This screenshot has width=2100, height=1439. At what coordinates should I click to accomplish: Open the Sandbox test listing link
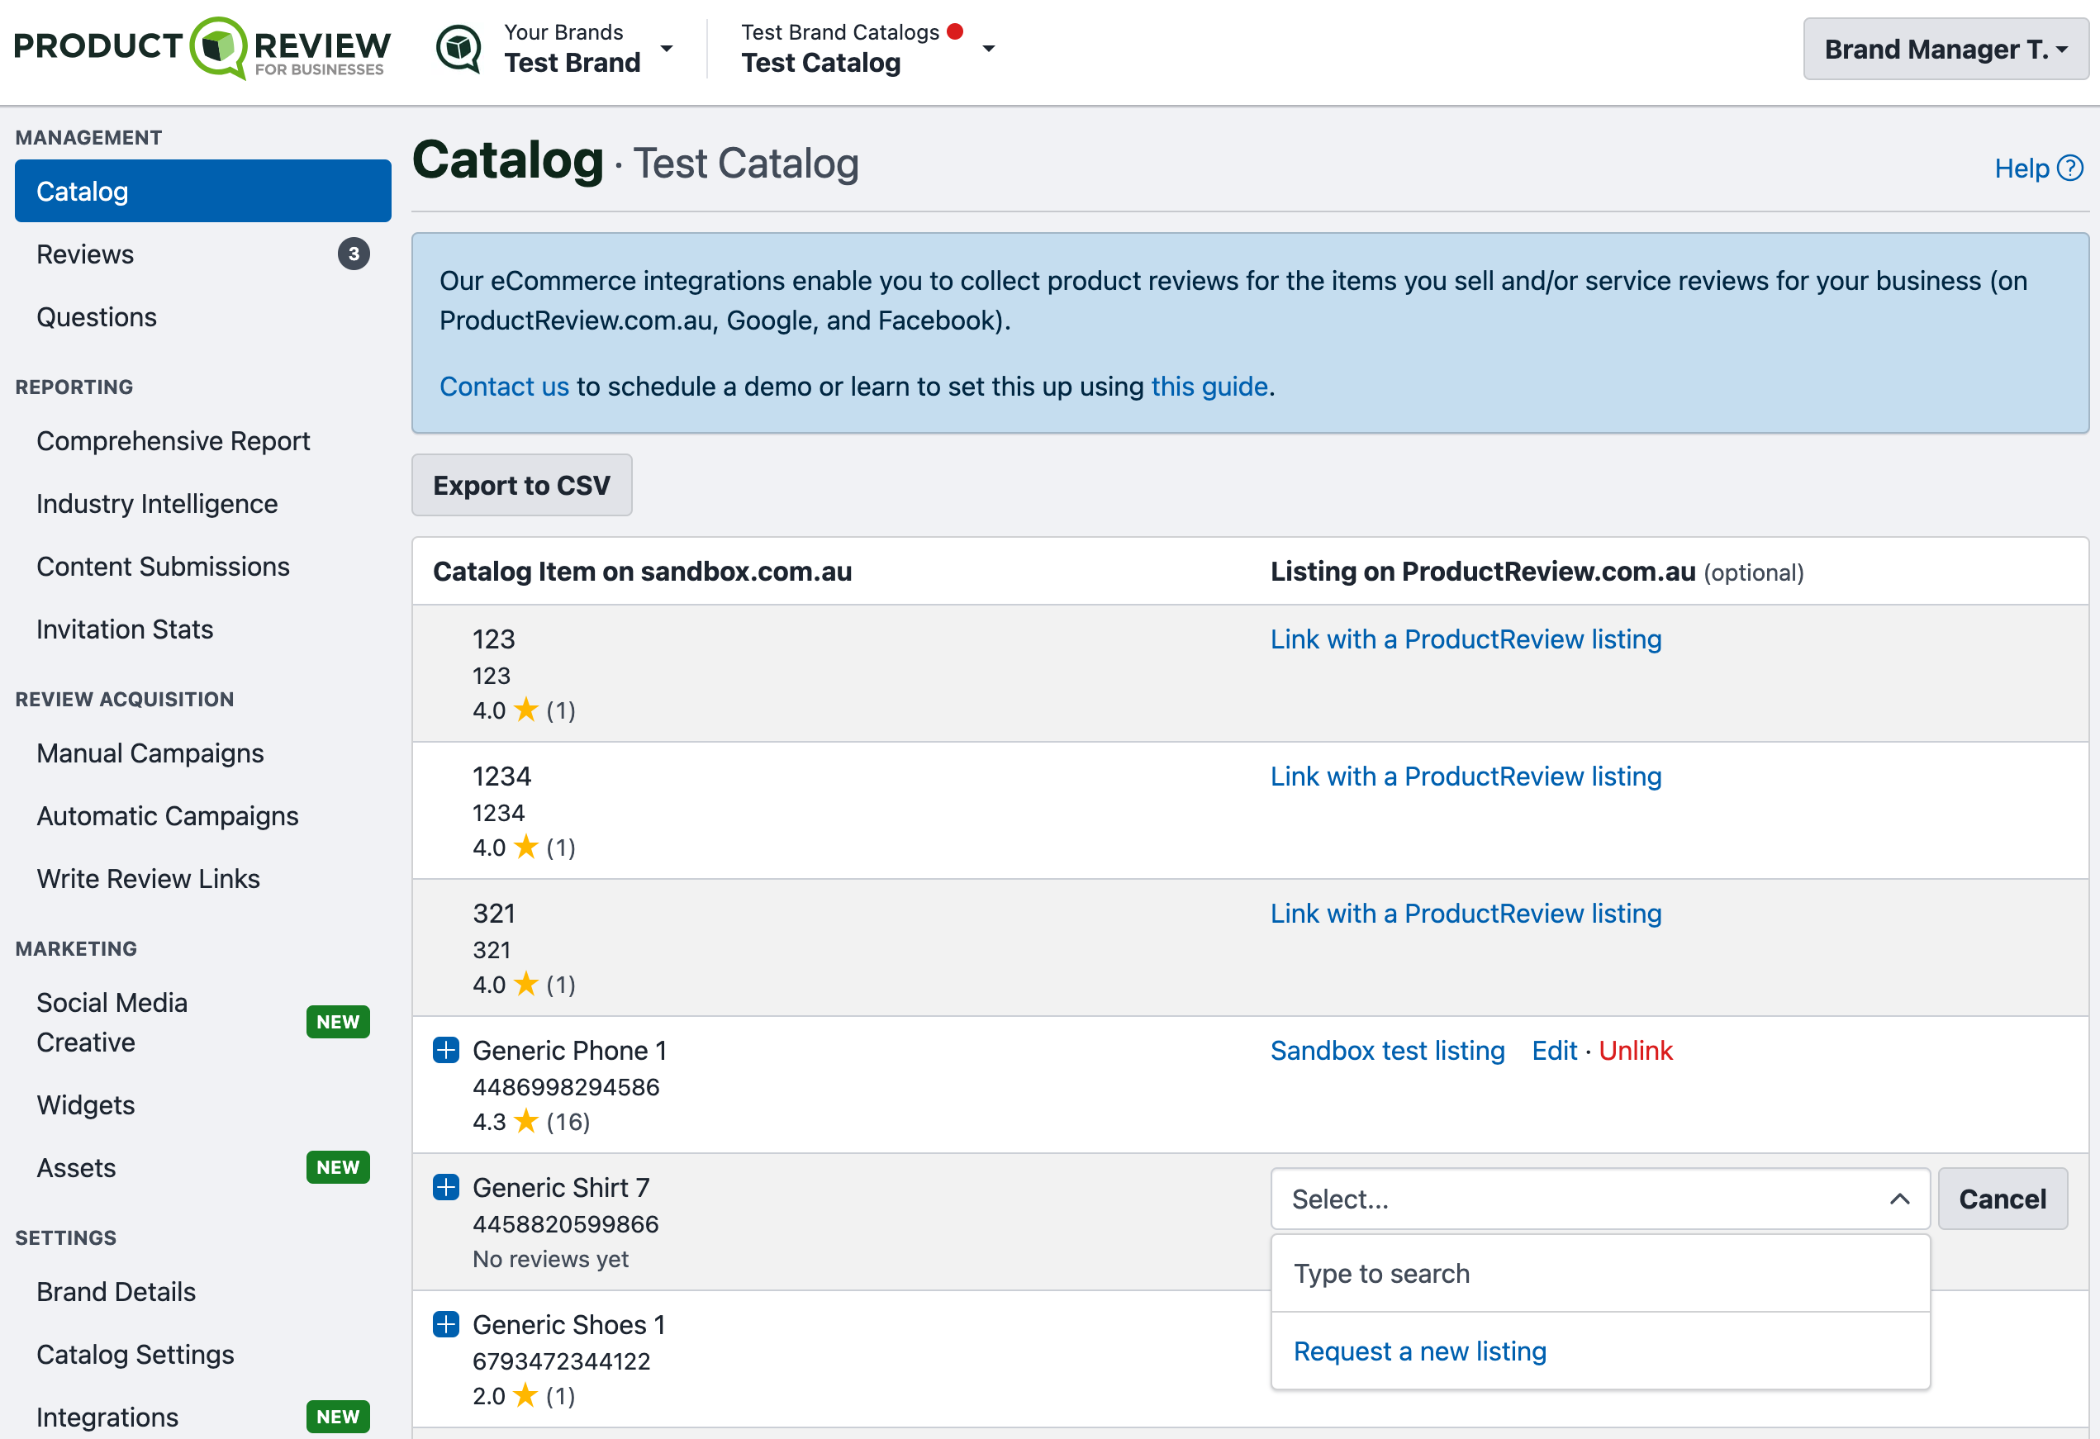[1387, 1051]
